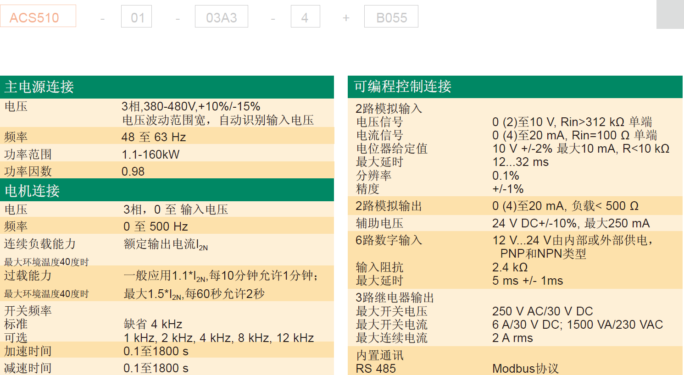Click the 电位器给定值 label
684x375 pixels.
tap(392, 149)
